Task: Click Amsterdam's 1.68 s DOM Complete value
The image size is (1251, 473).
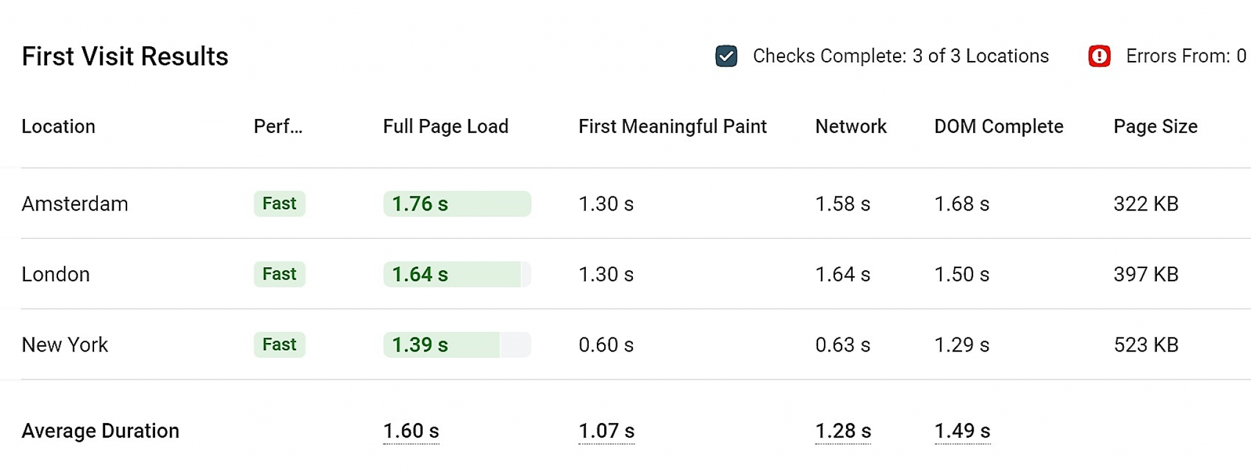Action: (962, 204)
